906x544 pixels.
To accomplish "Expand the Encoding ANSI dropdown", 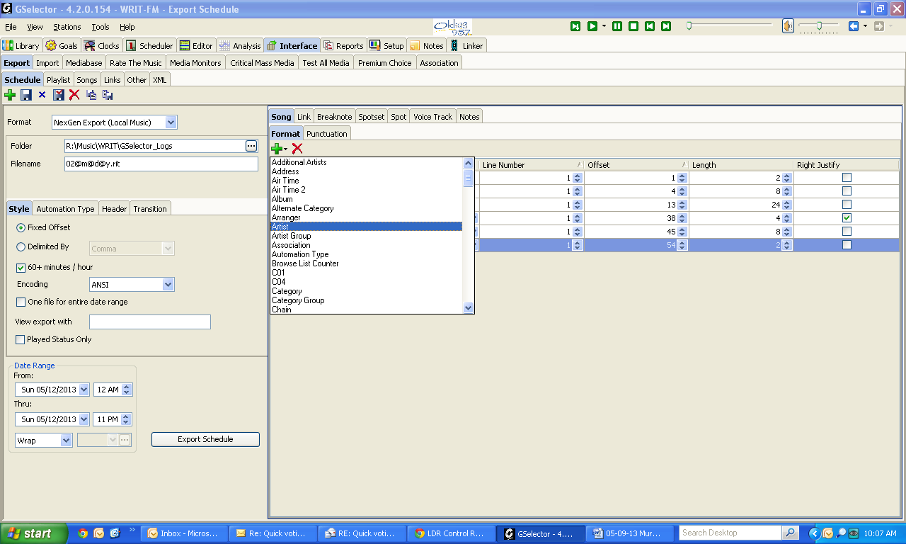I will coord(168,285).
